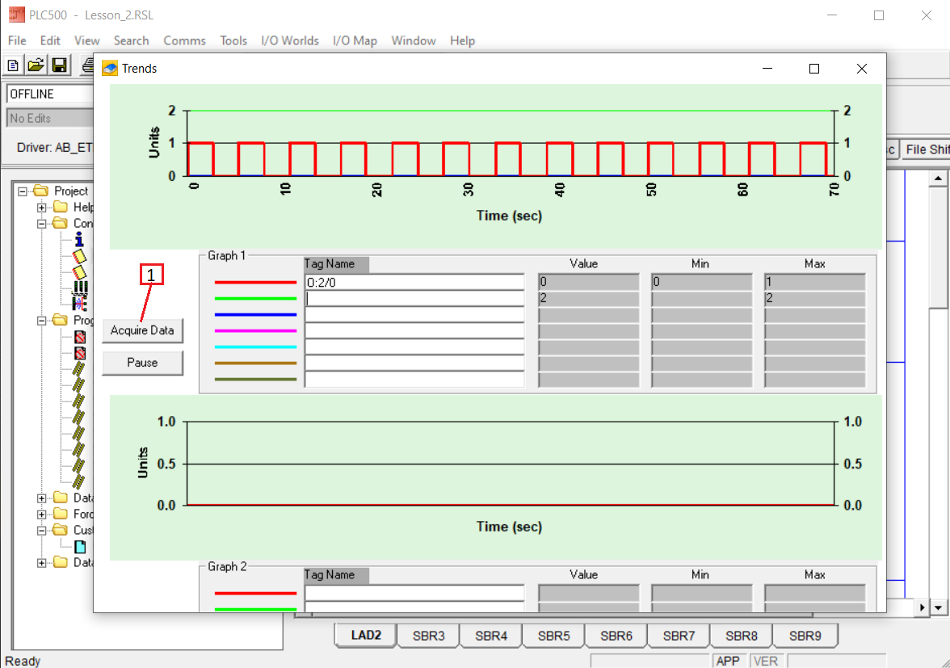Screen dimensions: 950x668
Task: Click the red trace swatch in Graph 2
Action: 255,594
